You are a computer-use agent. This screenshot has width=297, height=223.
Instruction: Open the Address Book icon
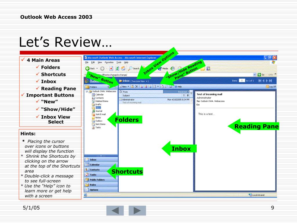[171, 87]
